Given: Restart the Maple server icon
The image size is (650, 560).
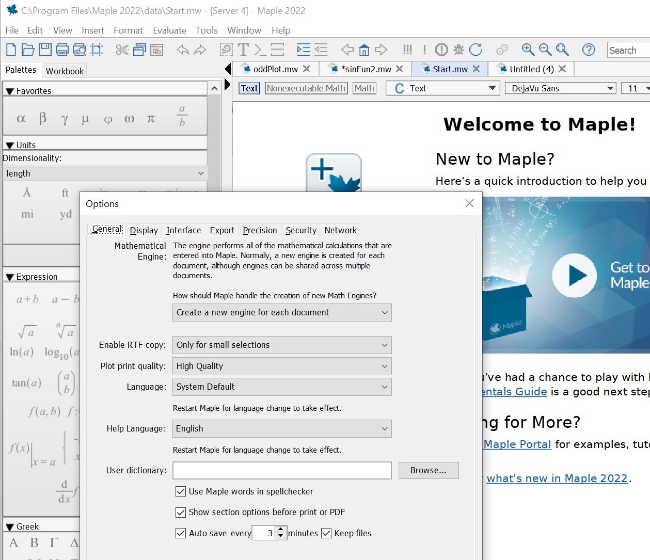Looking at the screenshot, I should 476,50.
